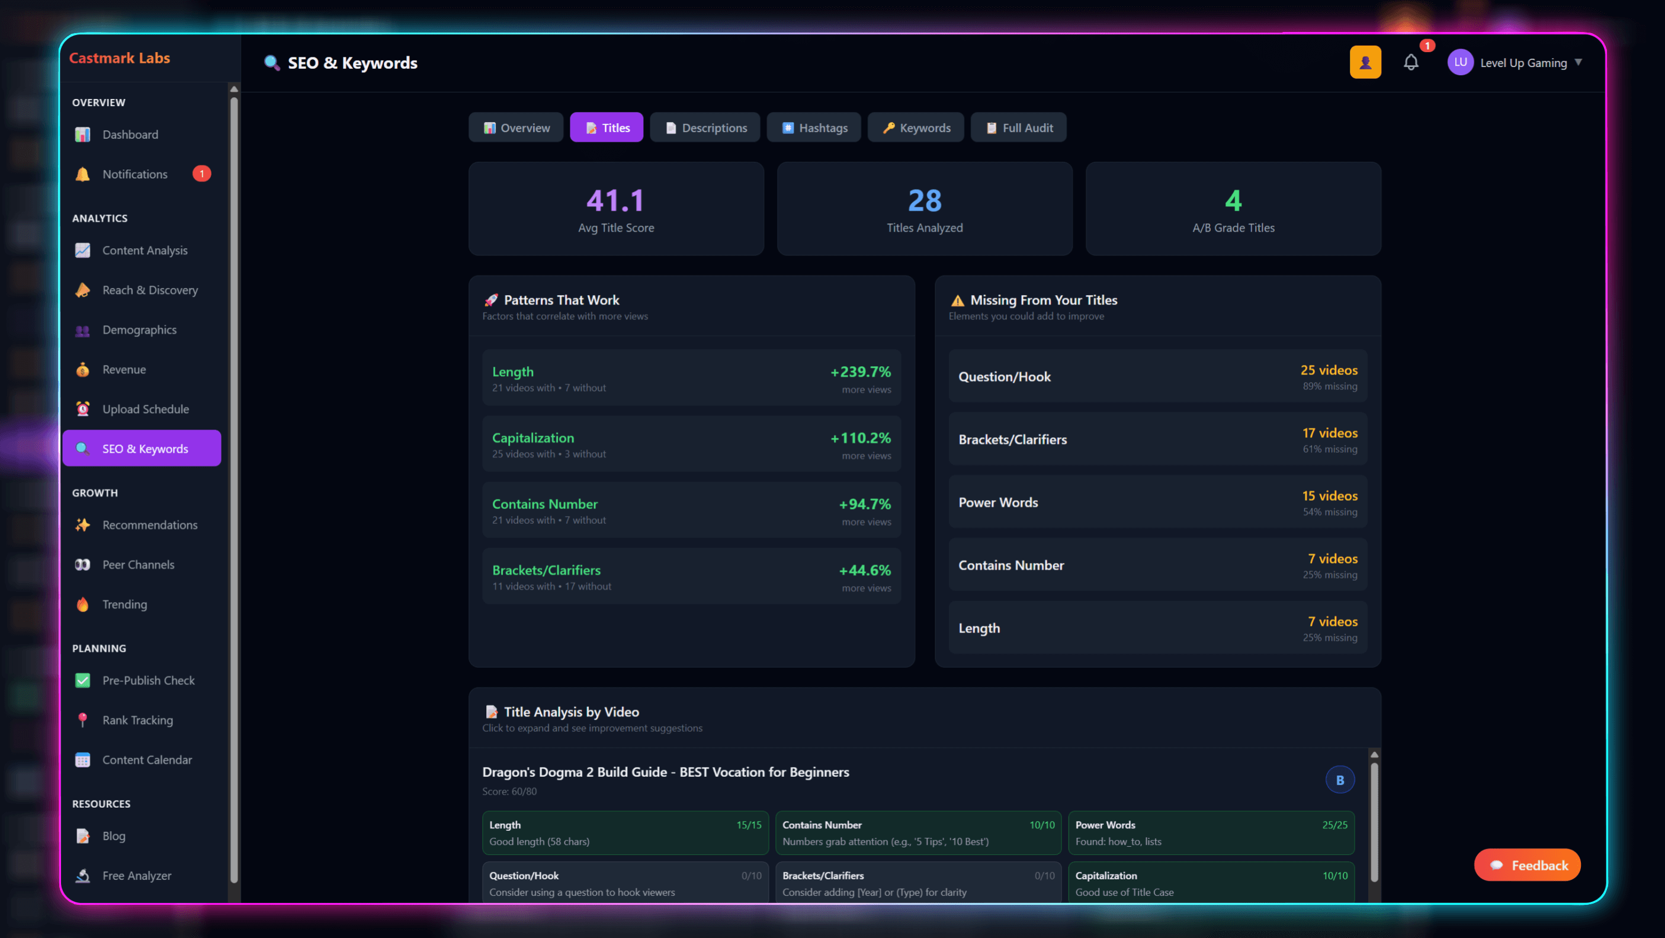This screenshot has height=938, width=1665.
Task: Click the title analysis list scrollbar
Action: 1374,821
